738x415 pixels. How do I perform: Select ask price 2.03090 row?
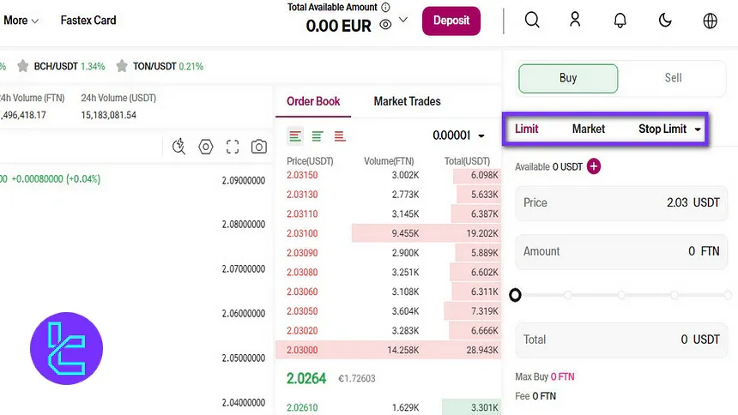click(388, 253)
